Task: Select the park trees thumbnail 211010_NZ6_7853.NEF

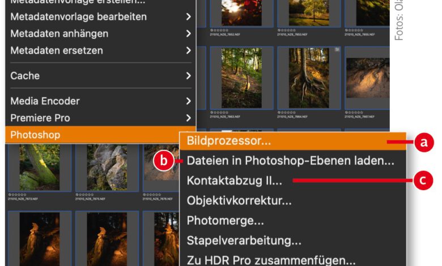Action: click(309, 13)
